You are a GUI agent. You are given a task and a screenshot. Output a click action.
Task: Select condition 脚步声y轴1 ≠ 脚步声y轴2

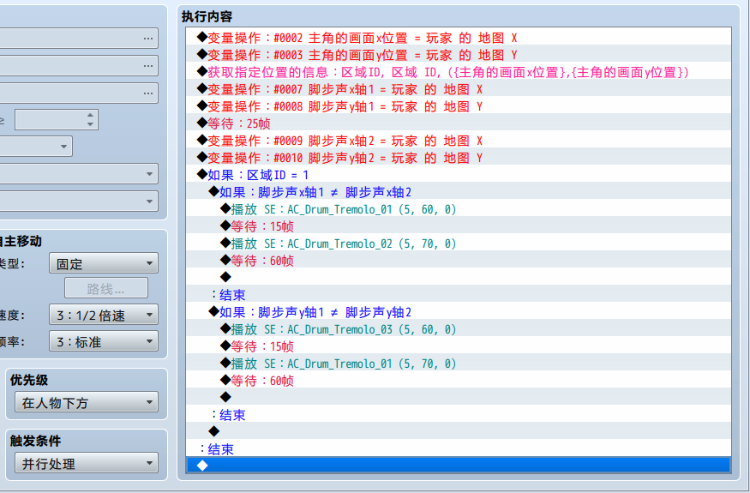click(459, 312)
